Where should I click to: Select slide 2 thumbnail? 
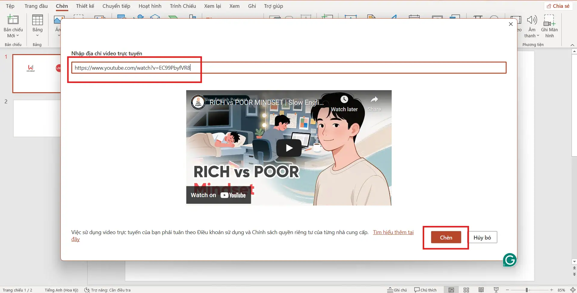point(37,118)
